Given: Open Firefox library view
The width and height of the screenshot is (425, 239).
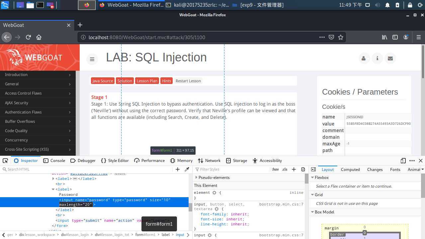Looking at the screenshot, I should click(384, 37).
